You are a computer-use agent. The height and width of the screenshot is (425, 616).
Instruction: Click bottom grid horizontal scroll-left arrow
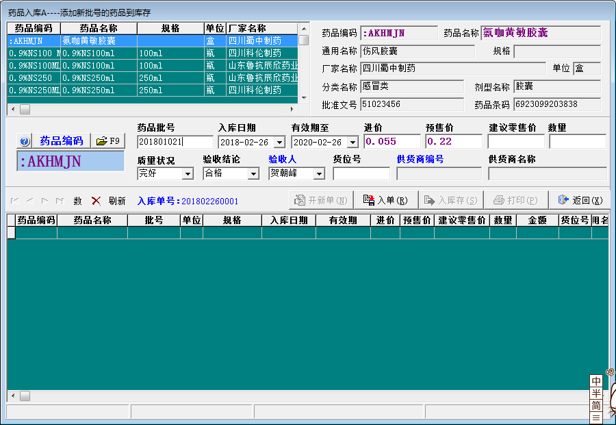[13, 396]
